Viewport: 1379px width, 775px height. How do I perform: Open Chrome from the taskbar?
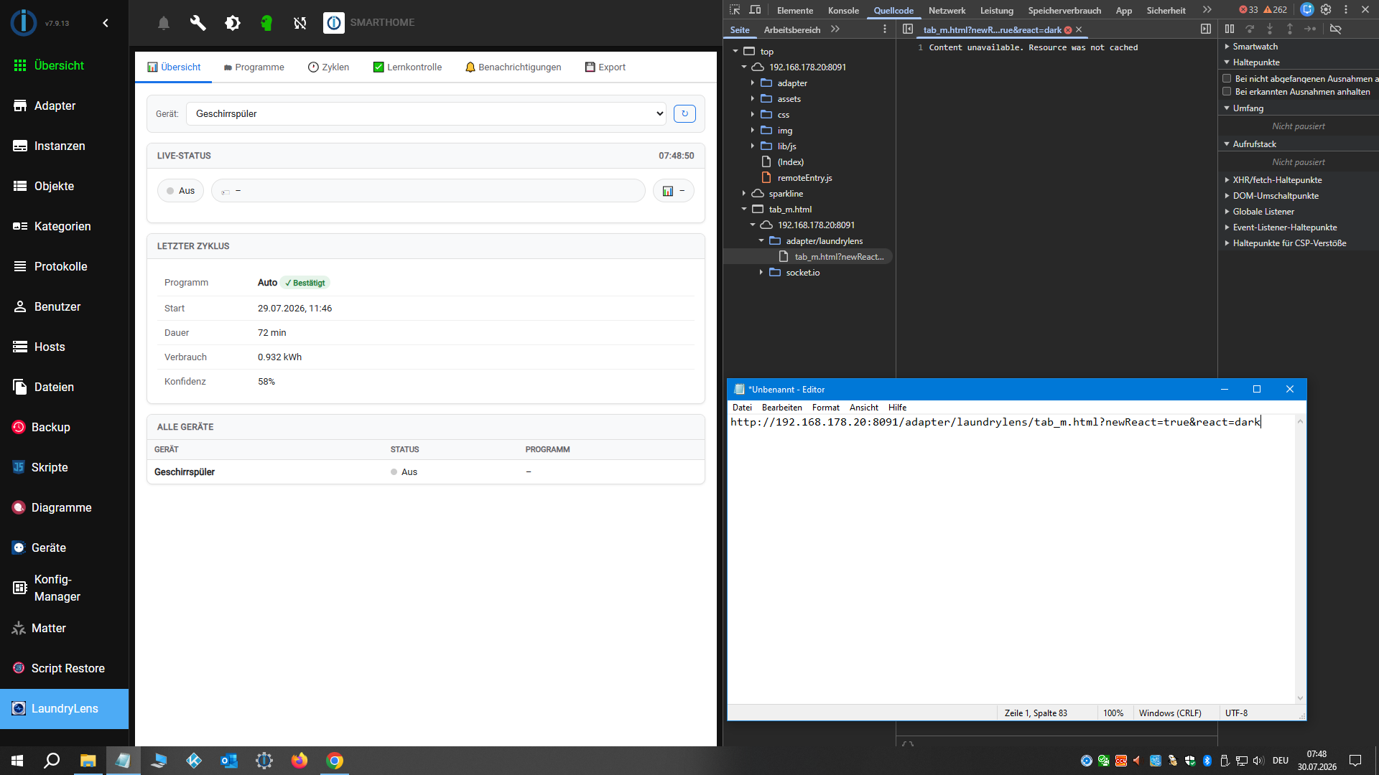[335, 761]
